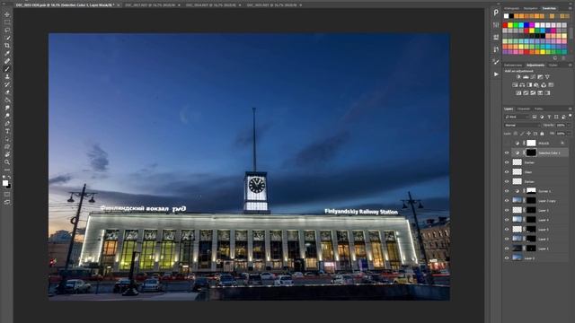This screenshot has width=575, height=323.
Task: Hide the Curves 1 layer
Action: [507, 191]
